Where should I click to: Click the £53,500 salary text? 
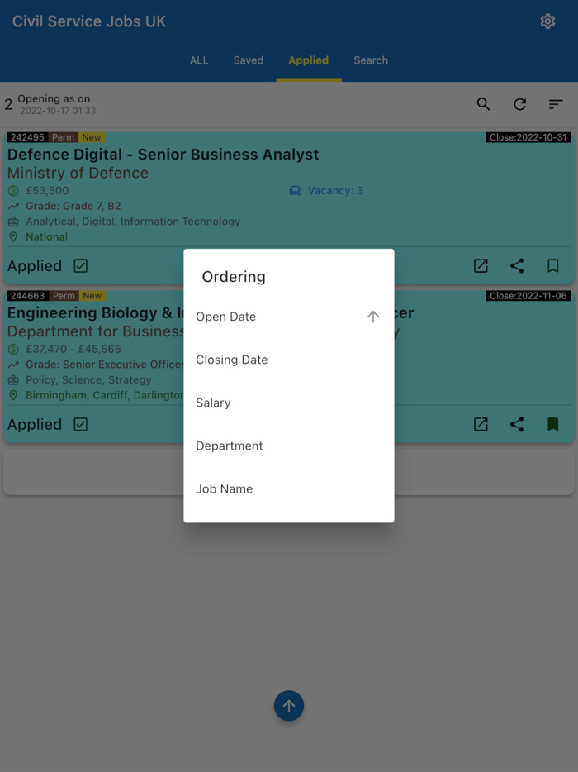tap(47, 191)
